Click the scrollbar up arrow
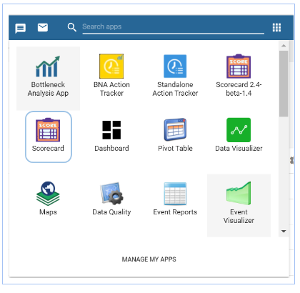This screenshot has width=300, height=293. tap(284, 46)
